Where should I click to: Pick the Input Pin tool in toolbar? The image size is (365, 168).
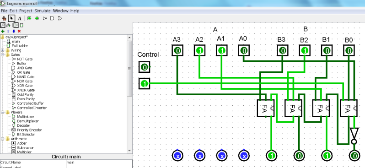point(29,18)
